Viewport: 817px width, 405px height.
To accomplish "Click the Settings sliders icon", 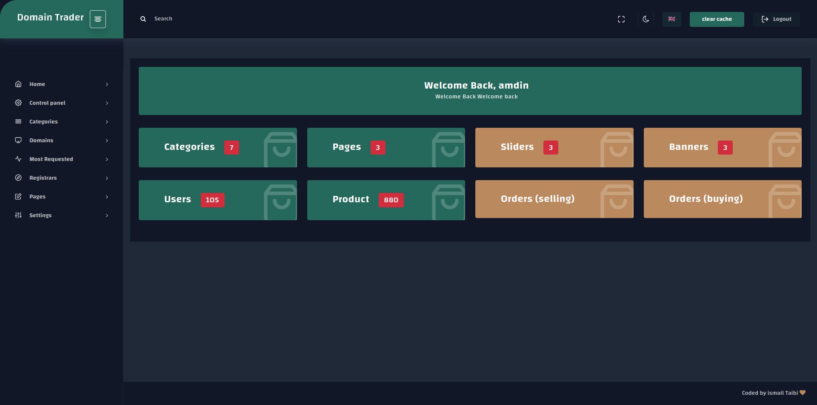I will 18,215.
